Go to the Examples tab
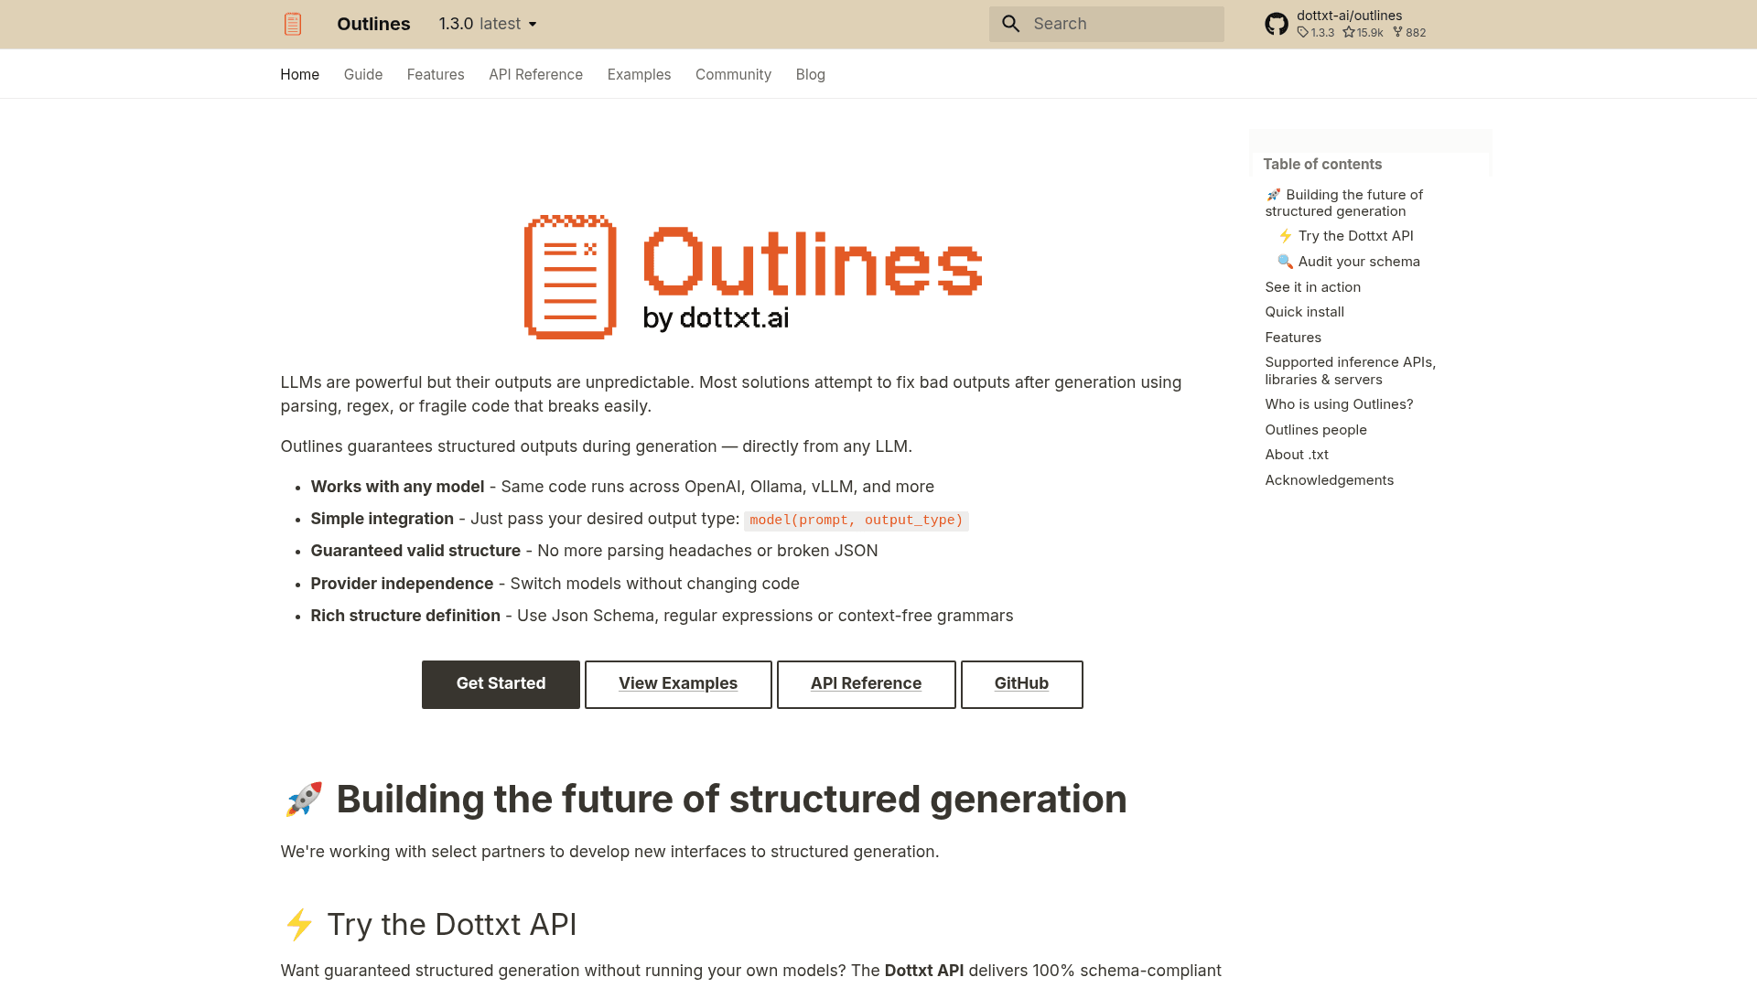The height and width of the screenshot is (988, 1757). click(x=639, y=74)
